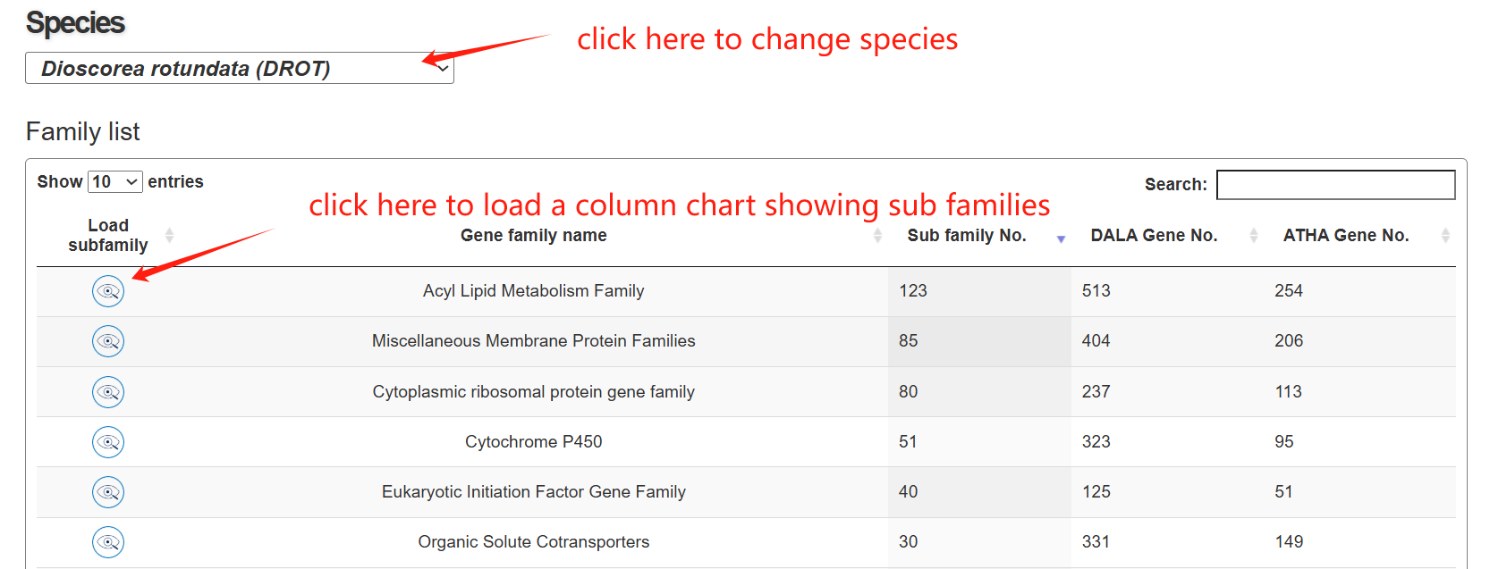Load subfamily chart for Acyl Lipid Metabolism Family
This screenshot has height=569, width=1490.
(x=108, y=291)
